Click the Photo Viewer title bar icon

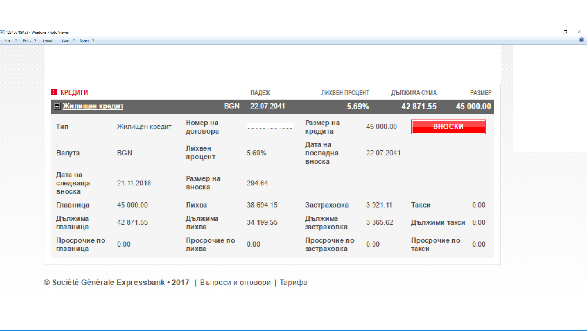pyautogui.click(x=2, y=32)
